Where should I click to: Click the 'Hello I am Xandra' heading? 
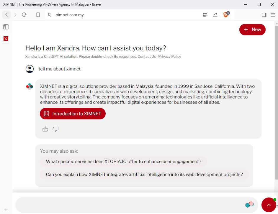click(x=96, y=48)
